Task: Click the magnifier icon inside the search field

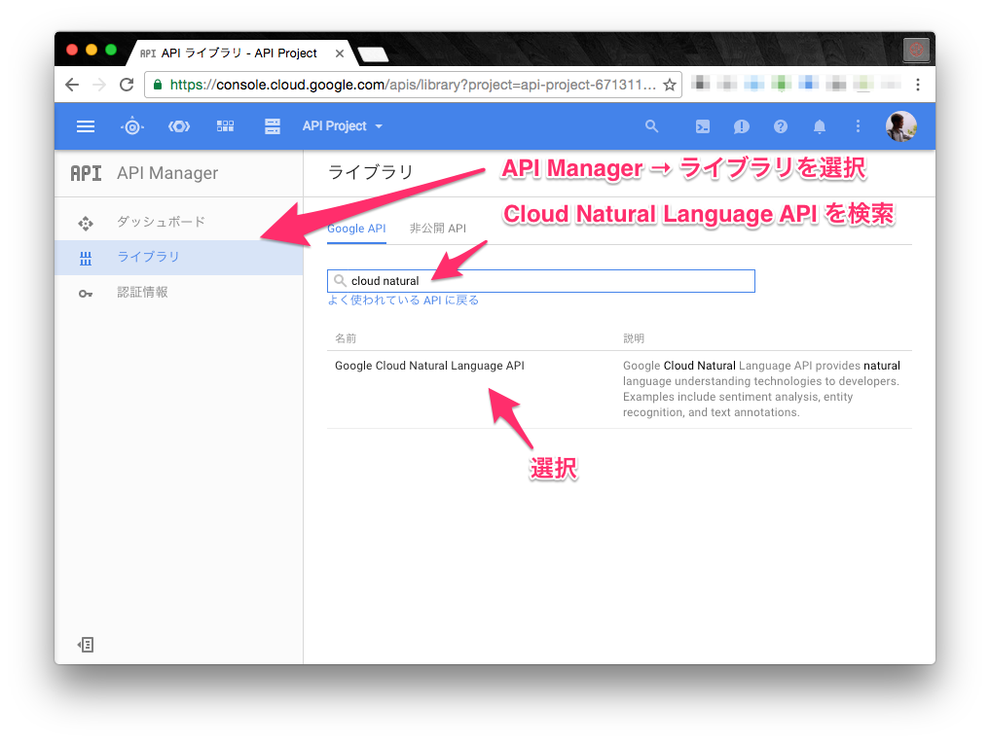Action: [340, 281]
